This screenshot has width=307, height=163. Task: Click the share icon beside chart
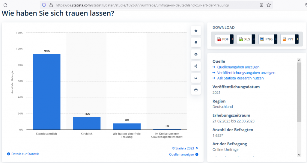196,66
